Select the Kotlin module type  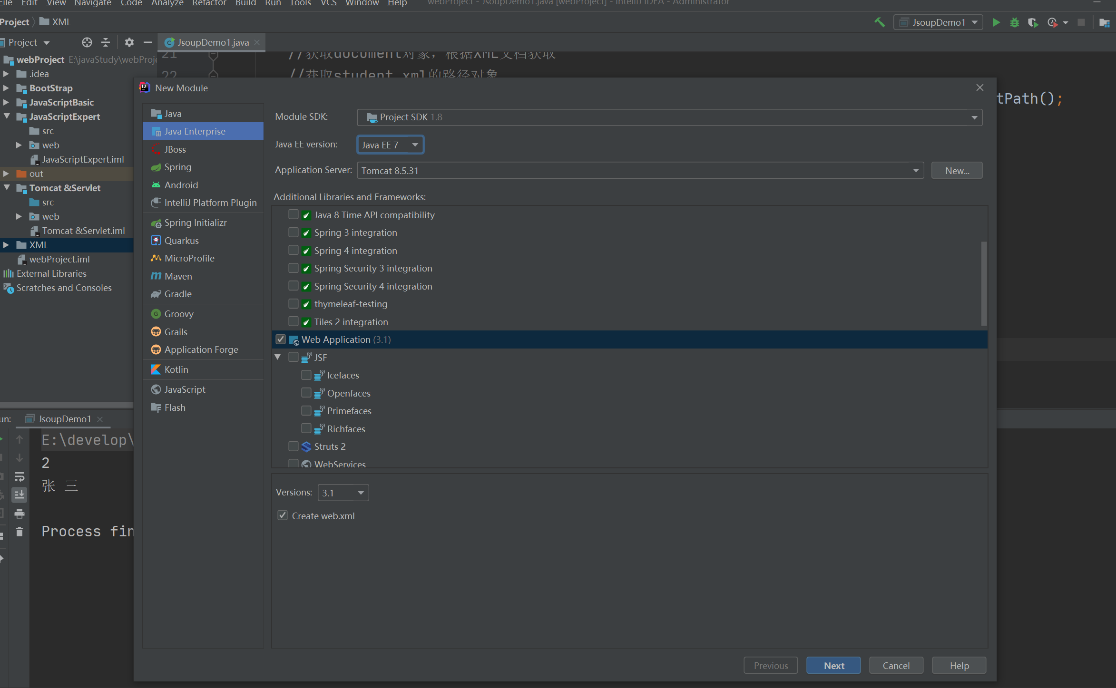point(203,369)
